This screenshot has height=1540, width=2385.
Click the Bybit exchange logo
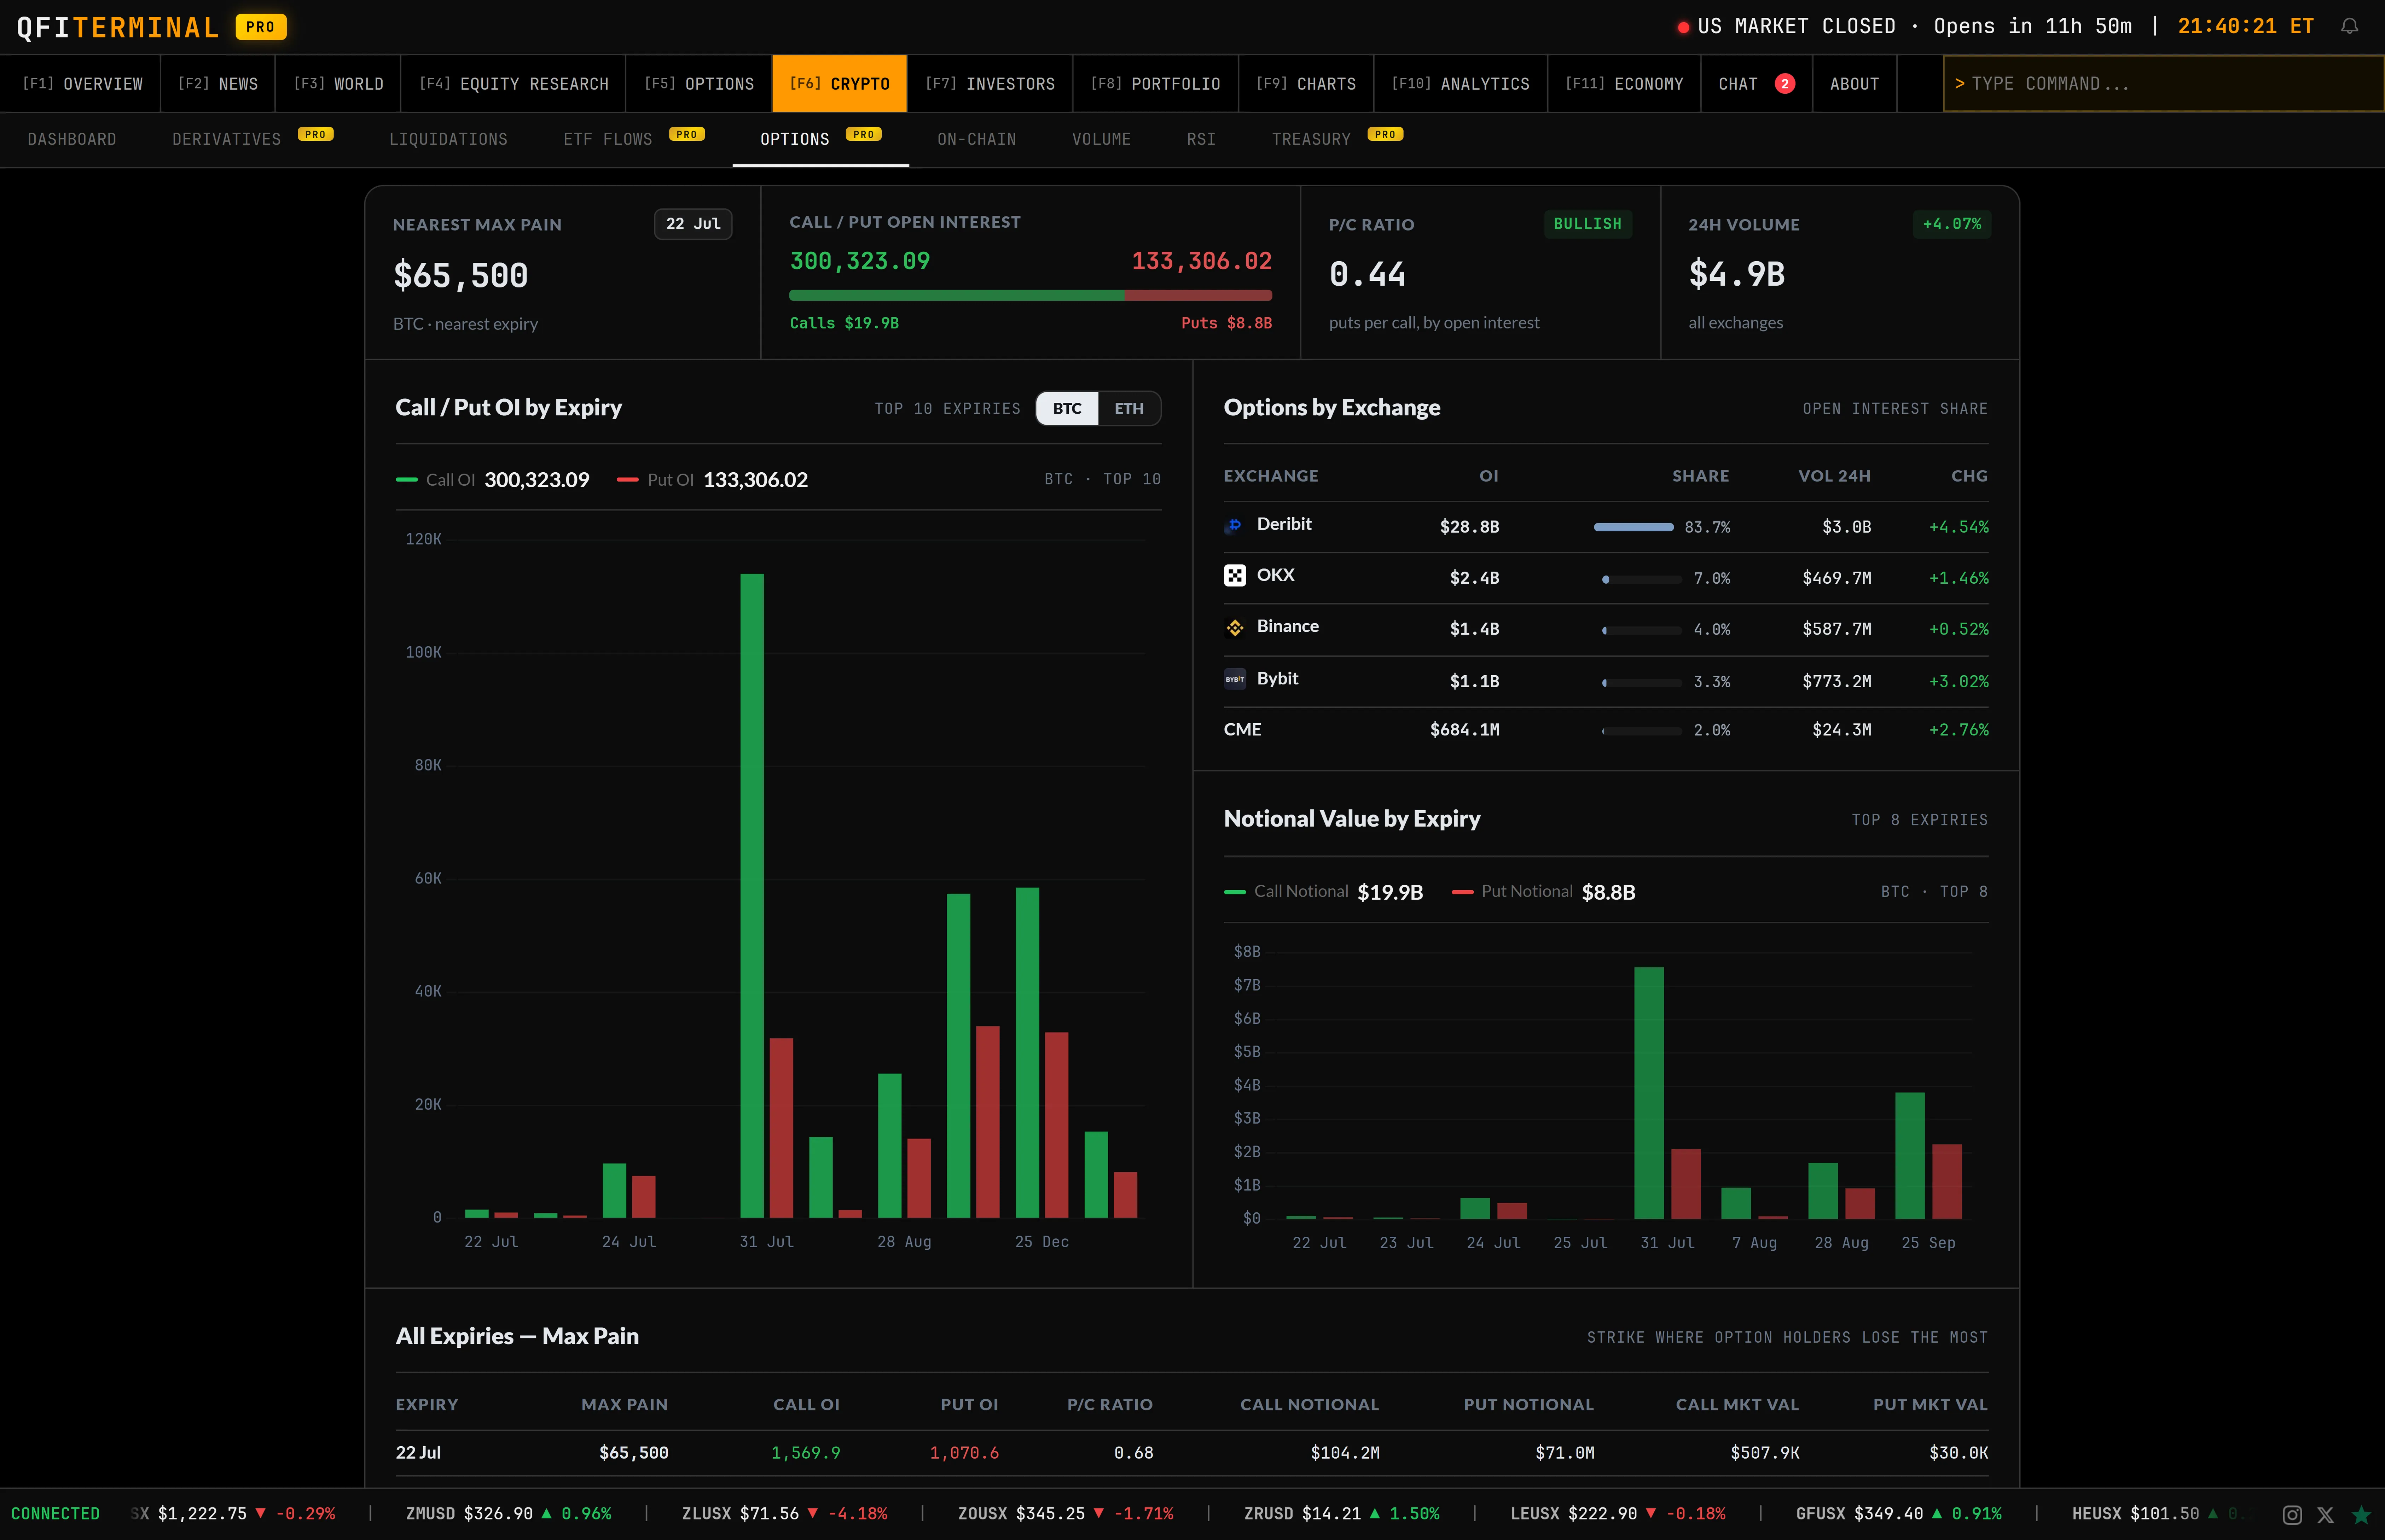[x=1235, y=679]
